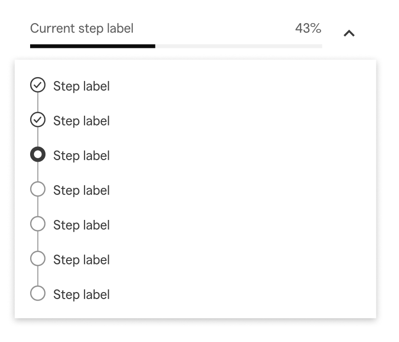The image size is (399, 342).
Task: Select the fourth "Step label" text
Action: pyautogui.click(x=81, y=190)
